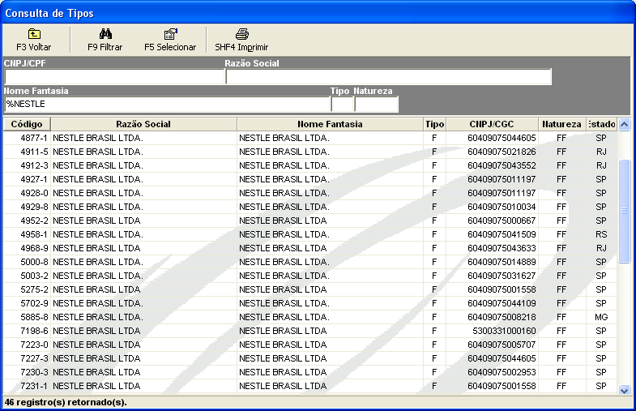Image resolution: width=636 pixels, height=411 pixels.
Task: Select row with code 7198-6
Action: click(x=309, y=331)
